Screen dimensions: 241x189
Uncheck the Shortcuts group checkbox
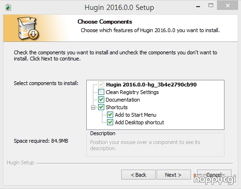click(x=101, y=107)
